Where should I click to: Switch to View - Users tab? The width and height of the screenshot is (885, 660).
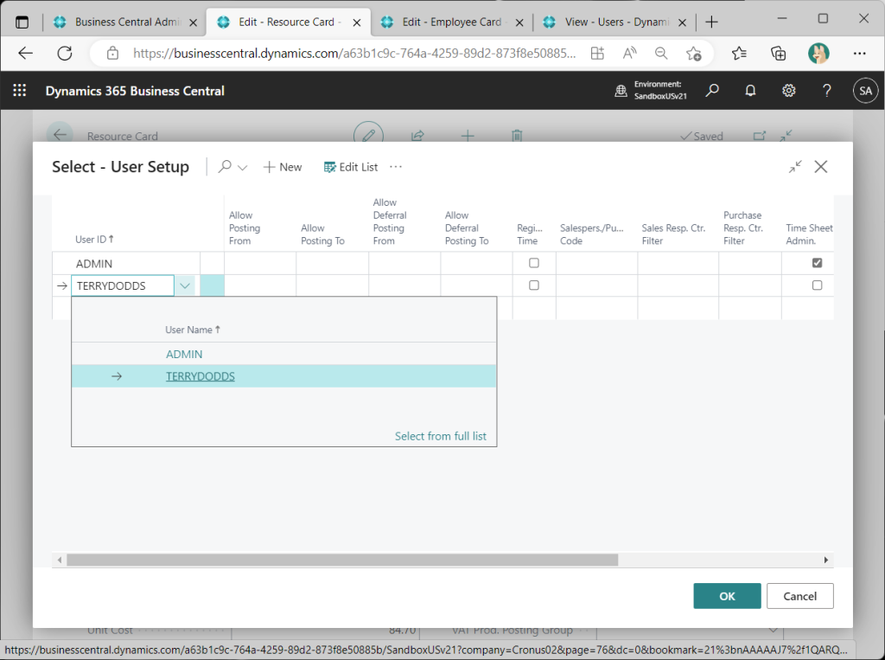(x=615, y=22)
